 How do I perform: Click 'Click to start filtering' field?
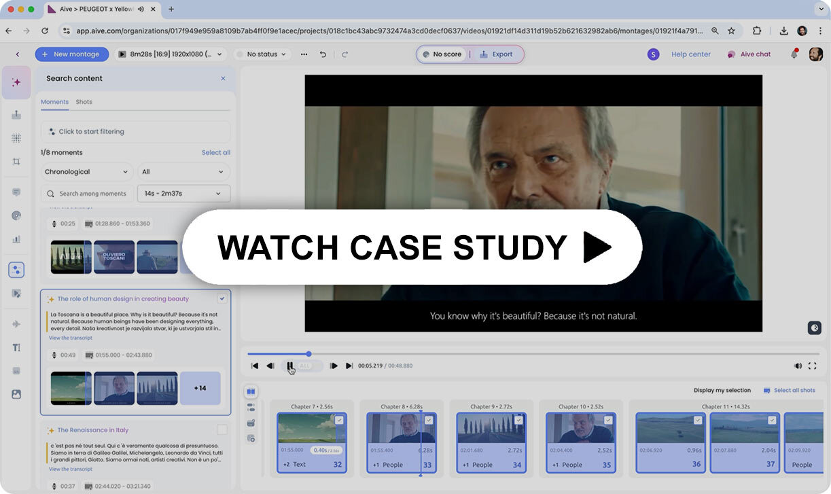coord(136,132)
